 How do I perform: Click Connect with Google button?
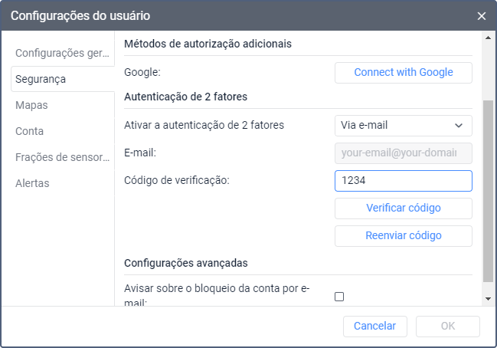[403, 73]
